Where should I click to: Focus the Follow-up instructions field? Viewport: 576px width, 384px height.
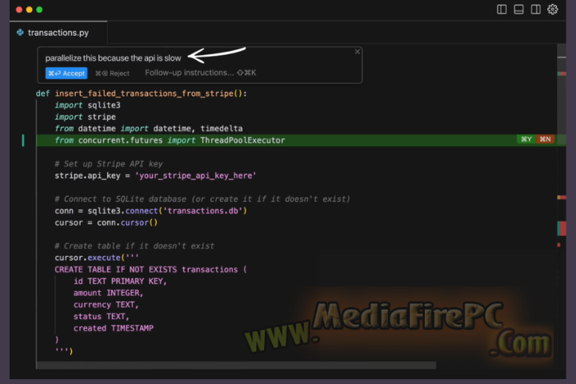[x=201, y=73]
